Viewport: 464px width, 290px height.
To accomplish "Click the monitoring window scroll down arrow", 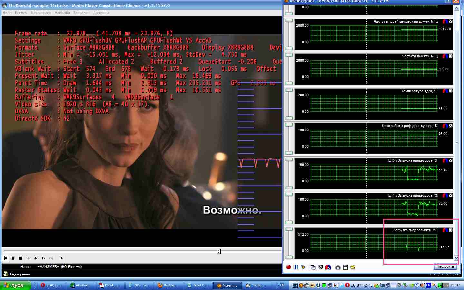I will tap(456, 258).
